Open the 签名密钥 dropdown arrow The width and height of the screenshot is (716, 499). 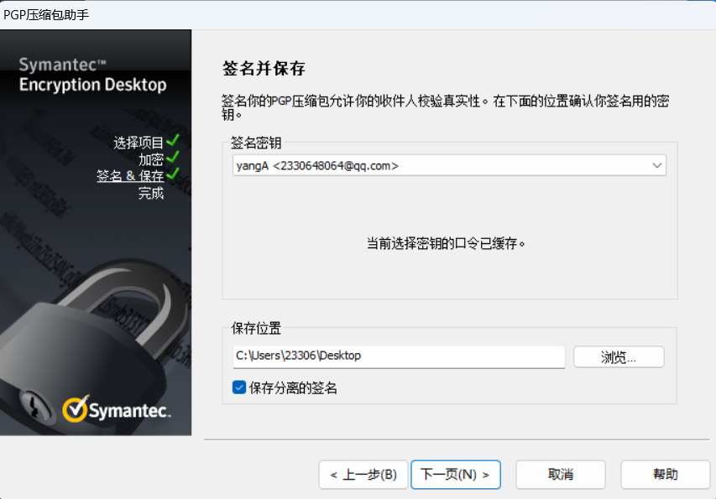[656, 165]
